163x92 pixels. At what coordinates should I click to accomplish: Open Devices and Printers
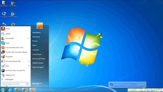click(x=39, y=59)
